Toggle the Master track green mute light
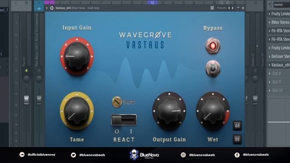Viewport: 290px width, 163px height. click(26, 71)
